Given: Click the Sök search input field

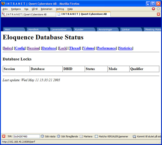Looking at the screenshot, I should point(27,136).
